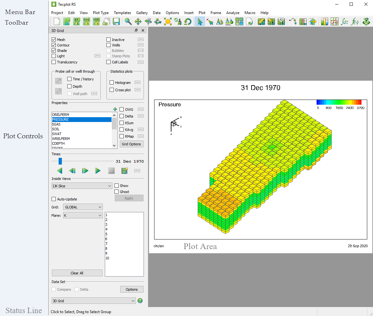The width and height of the screenshot is (373, 316).
Task: Select the magnifying glass Zoom tool
Action: point(128,22)
